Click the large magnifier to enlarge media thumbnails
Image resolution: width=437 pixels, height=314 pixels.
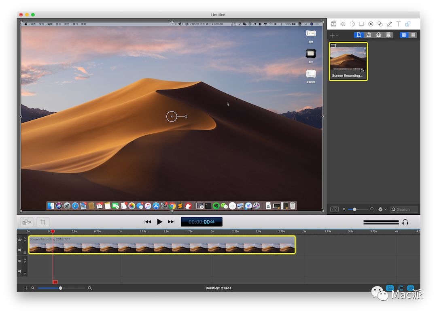point(372,209)
